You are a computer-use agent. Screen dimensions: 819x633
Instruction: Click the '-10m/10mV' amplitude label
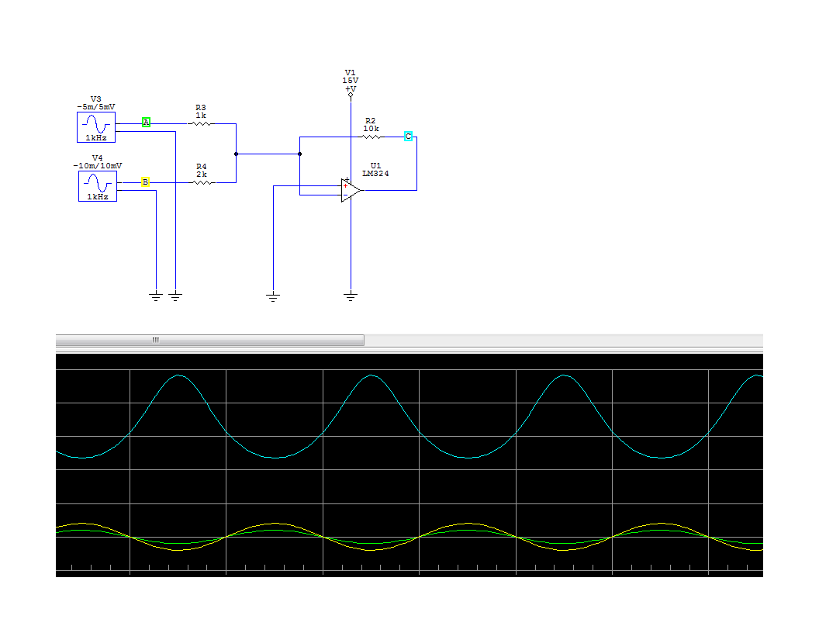click(x=98, y=166)
